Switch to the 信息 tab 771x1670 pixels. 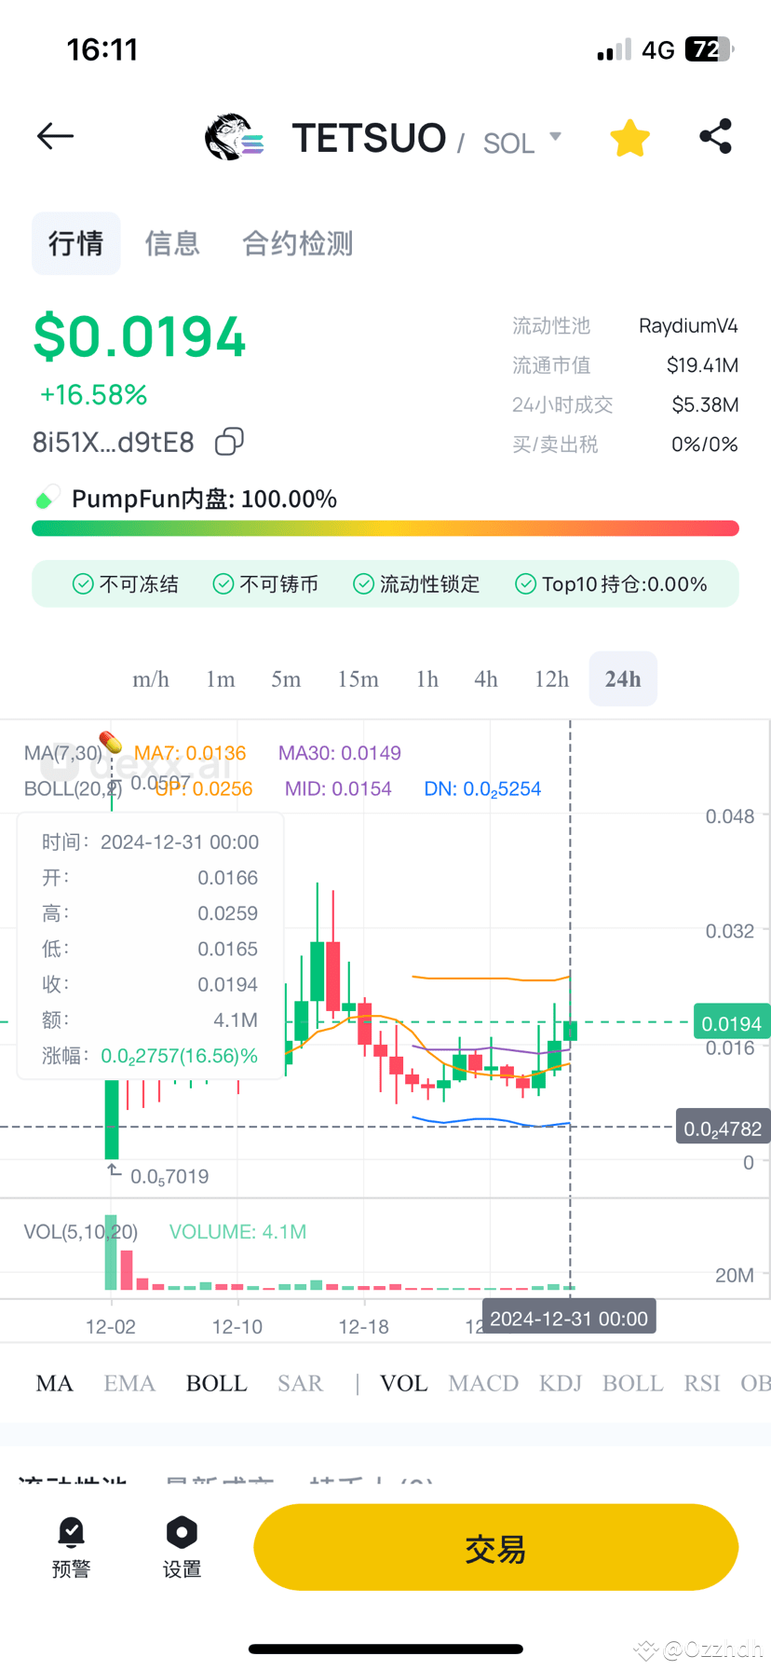[172, 243]
